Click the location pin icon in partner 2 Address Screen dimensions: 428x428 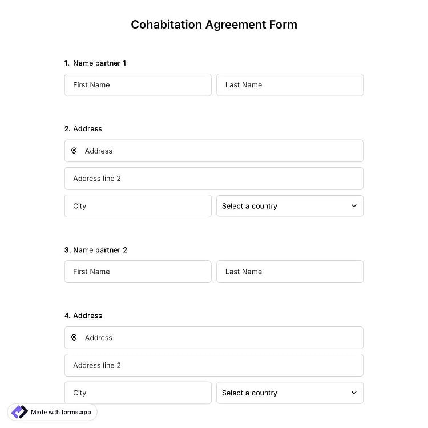pyautogui.click(x=74, y=338)
